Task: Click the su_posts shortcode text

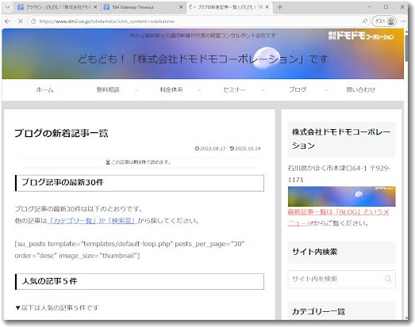Action: [129, 249]
